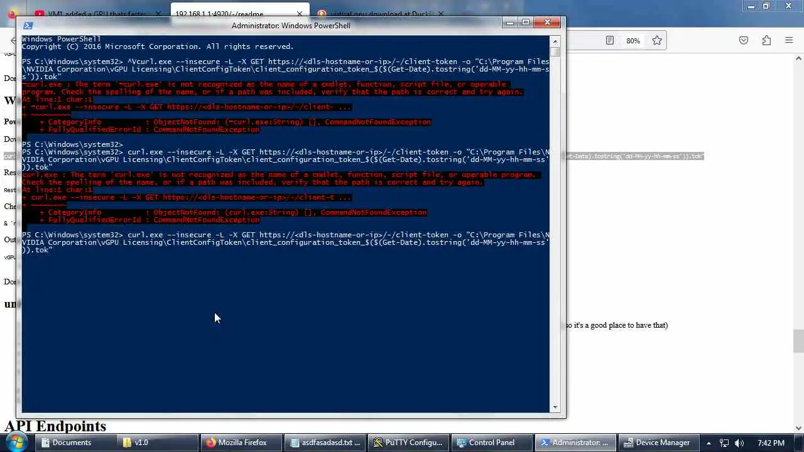Open asdfasadasd.txt taskbar window

pyautogui.click(x=324, y=443)
